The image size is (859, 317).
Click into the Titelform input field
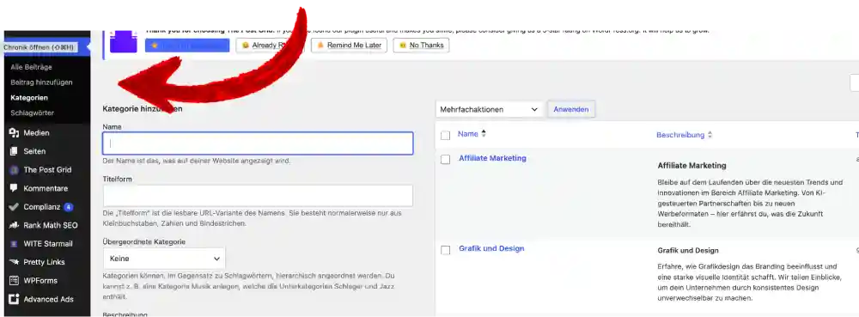pyautogui.click(x=258, y=196)
